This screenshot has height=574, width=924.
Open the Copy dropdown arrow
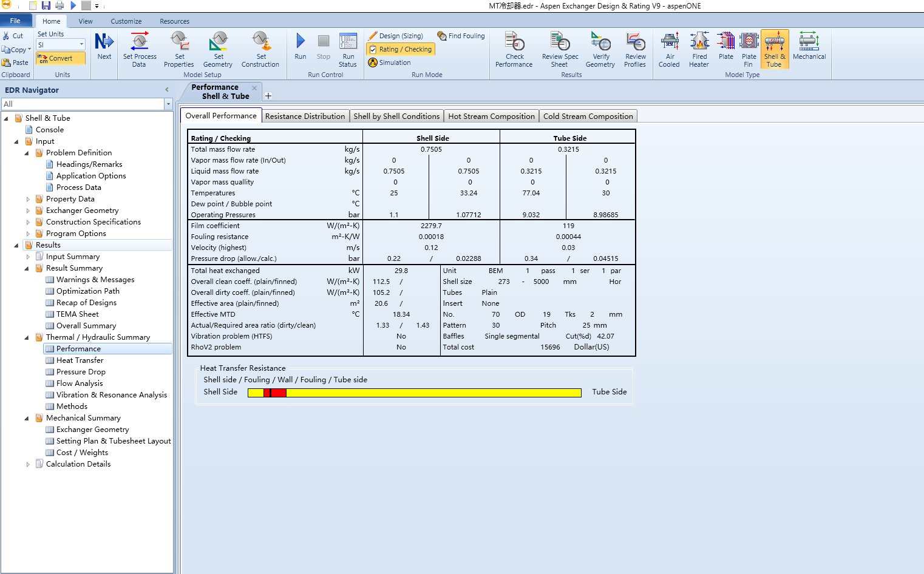pos(29,49)
